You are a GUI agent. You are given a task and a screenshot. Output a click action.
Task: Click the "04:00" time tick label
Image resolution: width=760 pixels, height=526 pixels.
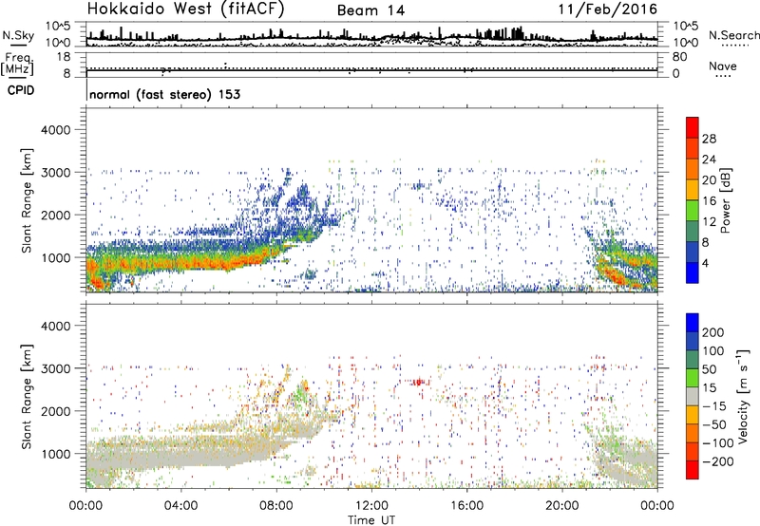tap(181, 506)
